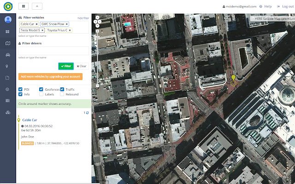295x184 pixels.
Task: Click the green Filter button
Action: click(66, 66)
